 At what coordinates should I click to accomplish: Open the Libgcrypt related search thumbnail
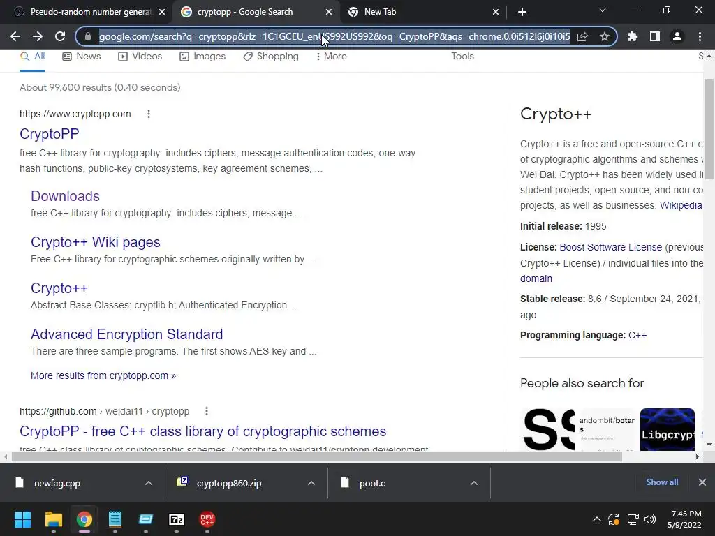coord(668,429)
